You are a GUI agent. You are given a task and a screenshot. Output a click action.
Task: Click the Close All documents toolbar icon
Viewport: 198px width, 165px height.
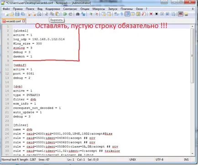[34, 14]
